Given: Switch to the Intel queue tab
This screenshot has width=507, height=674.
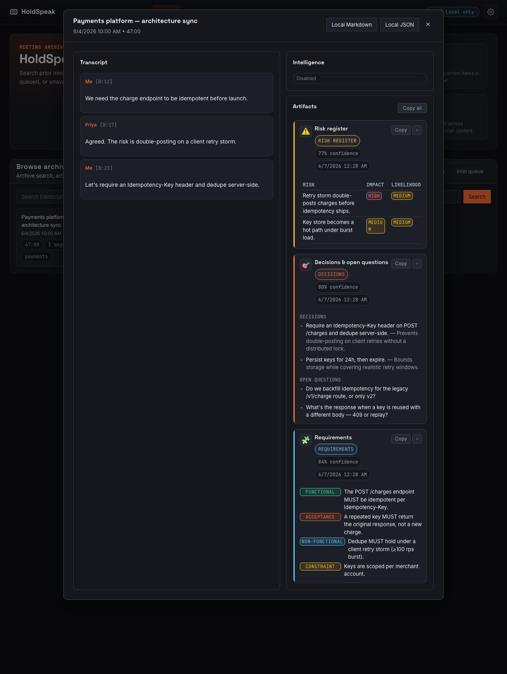Looking at the screenshot, I should pos(470,171).
